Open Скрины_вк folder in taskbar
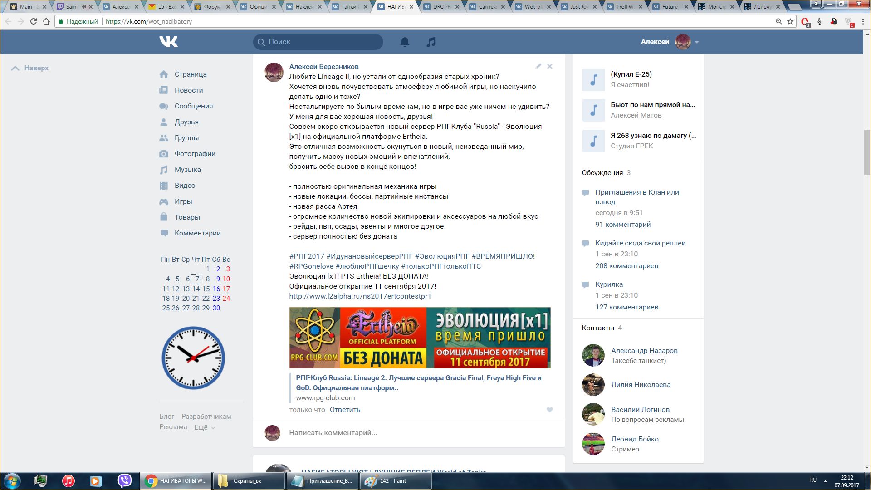871x490 pixels. 249,481
